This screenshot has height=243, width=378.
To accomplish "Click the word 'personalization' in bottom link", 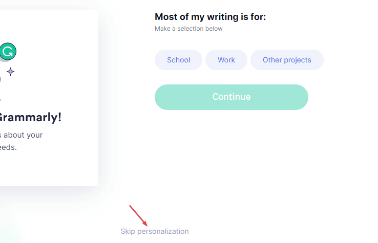I will 163,231.
